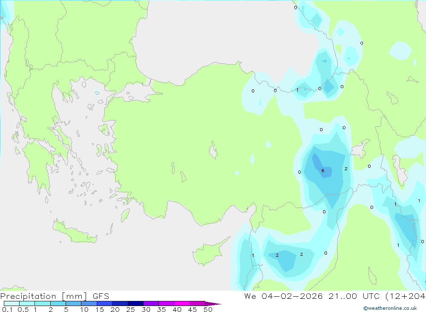Click the "21..00 UTC" time text
Screen dimensions: 426x312
(354, 296)
